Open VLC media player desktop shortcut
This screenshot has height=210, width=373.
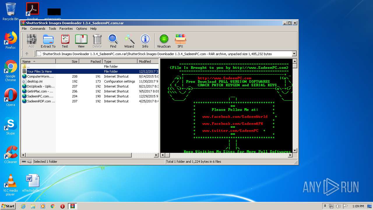(x=10, y=185)
